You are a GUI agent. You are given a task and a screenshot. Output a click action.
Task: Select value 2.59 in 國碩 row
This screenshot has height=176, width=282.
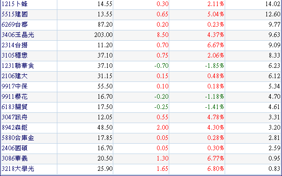(x=274, y=148)
